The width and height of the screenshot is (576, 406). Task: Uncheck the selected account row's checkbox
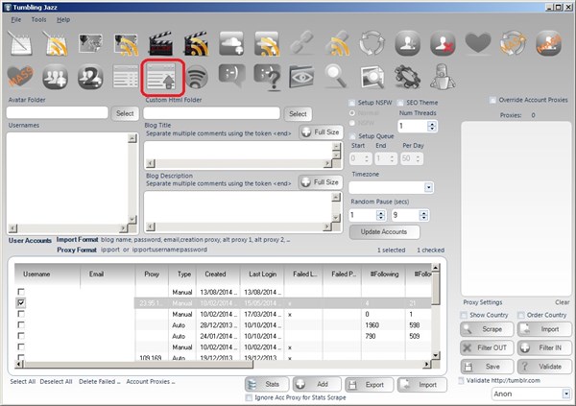coord(21,302)
